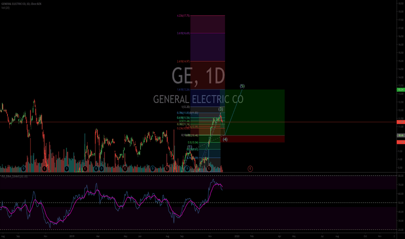This screenshot has height=239, width=405.
Task: Click the 20.00 level on RSI scale
Action: pos(401,230)
